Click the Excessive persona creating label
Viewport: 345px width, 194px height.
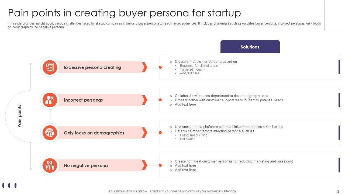pyautogui.click(x=92, y=67)
